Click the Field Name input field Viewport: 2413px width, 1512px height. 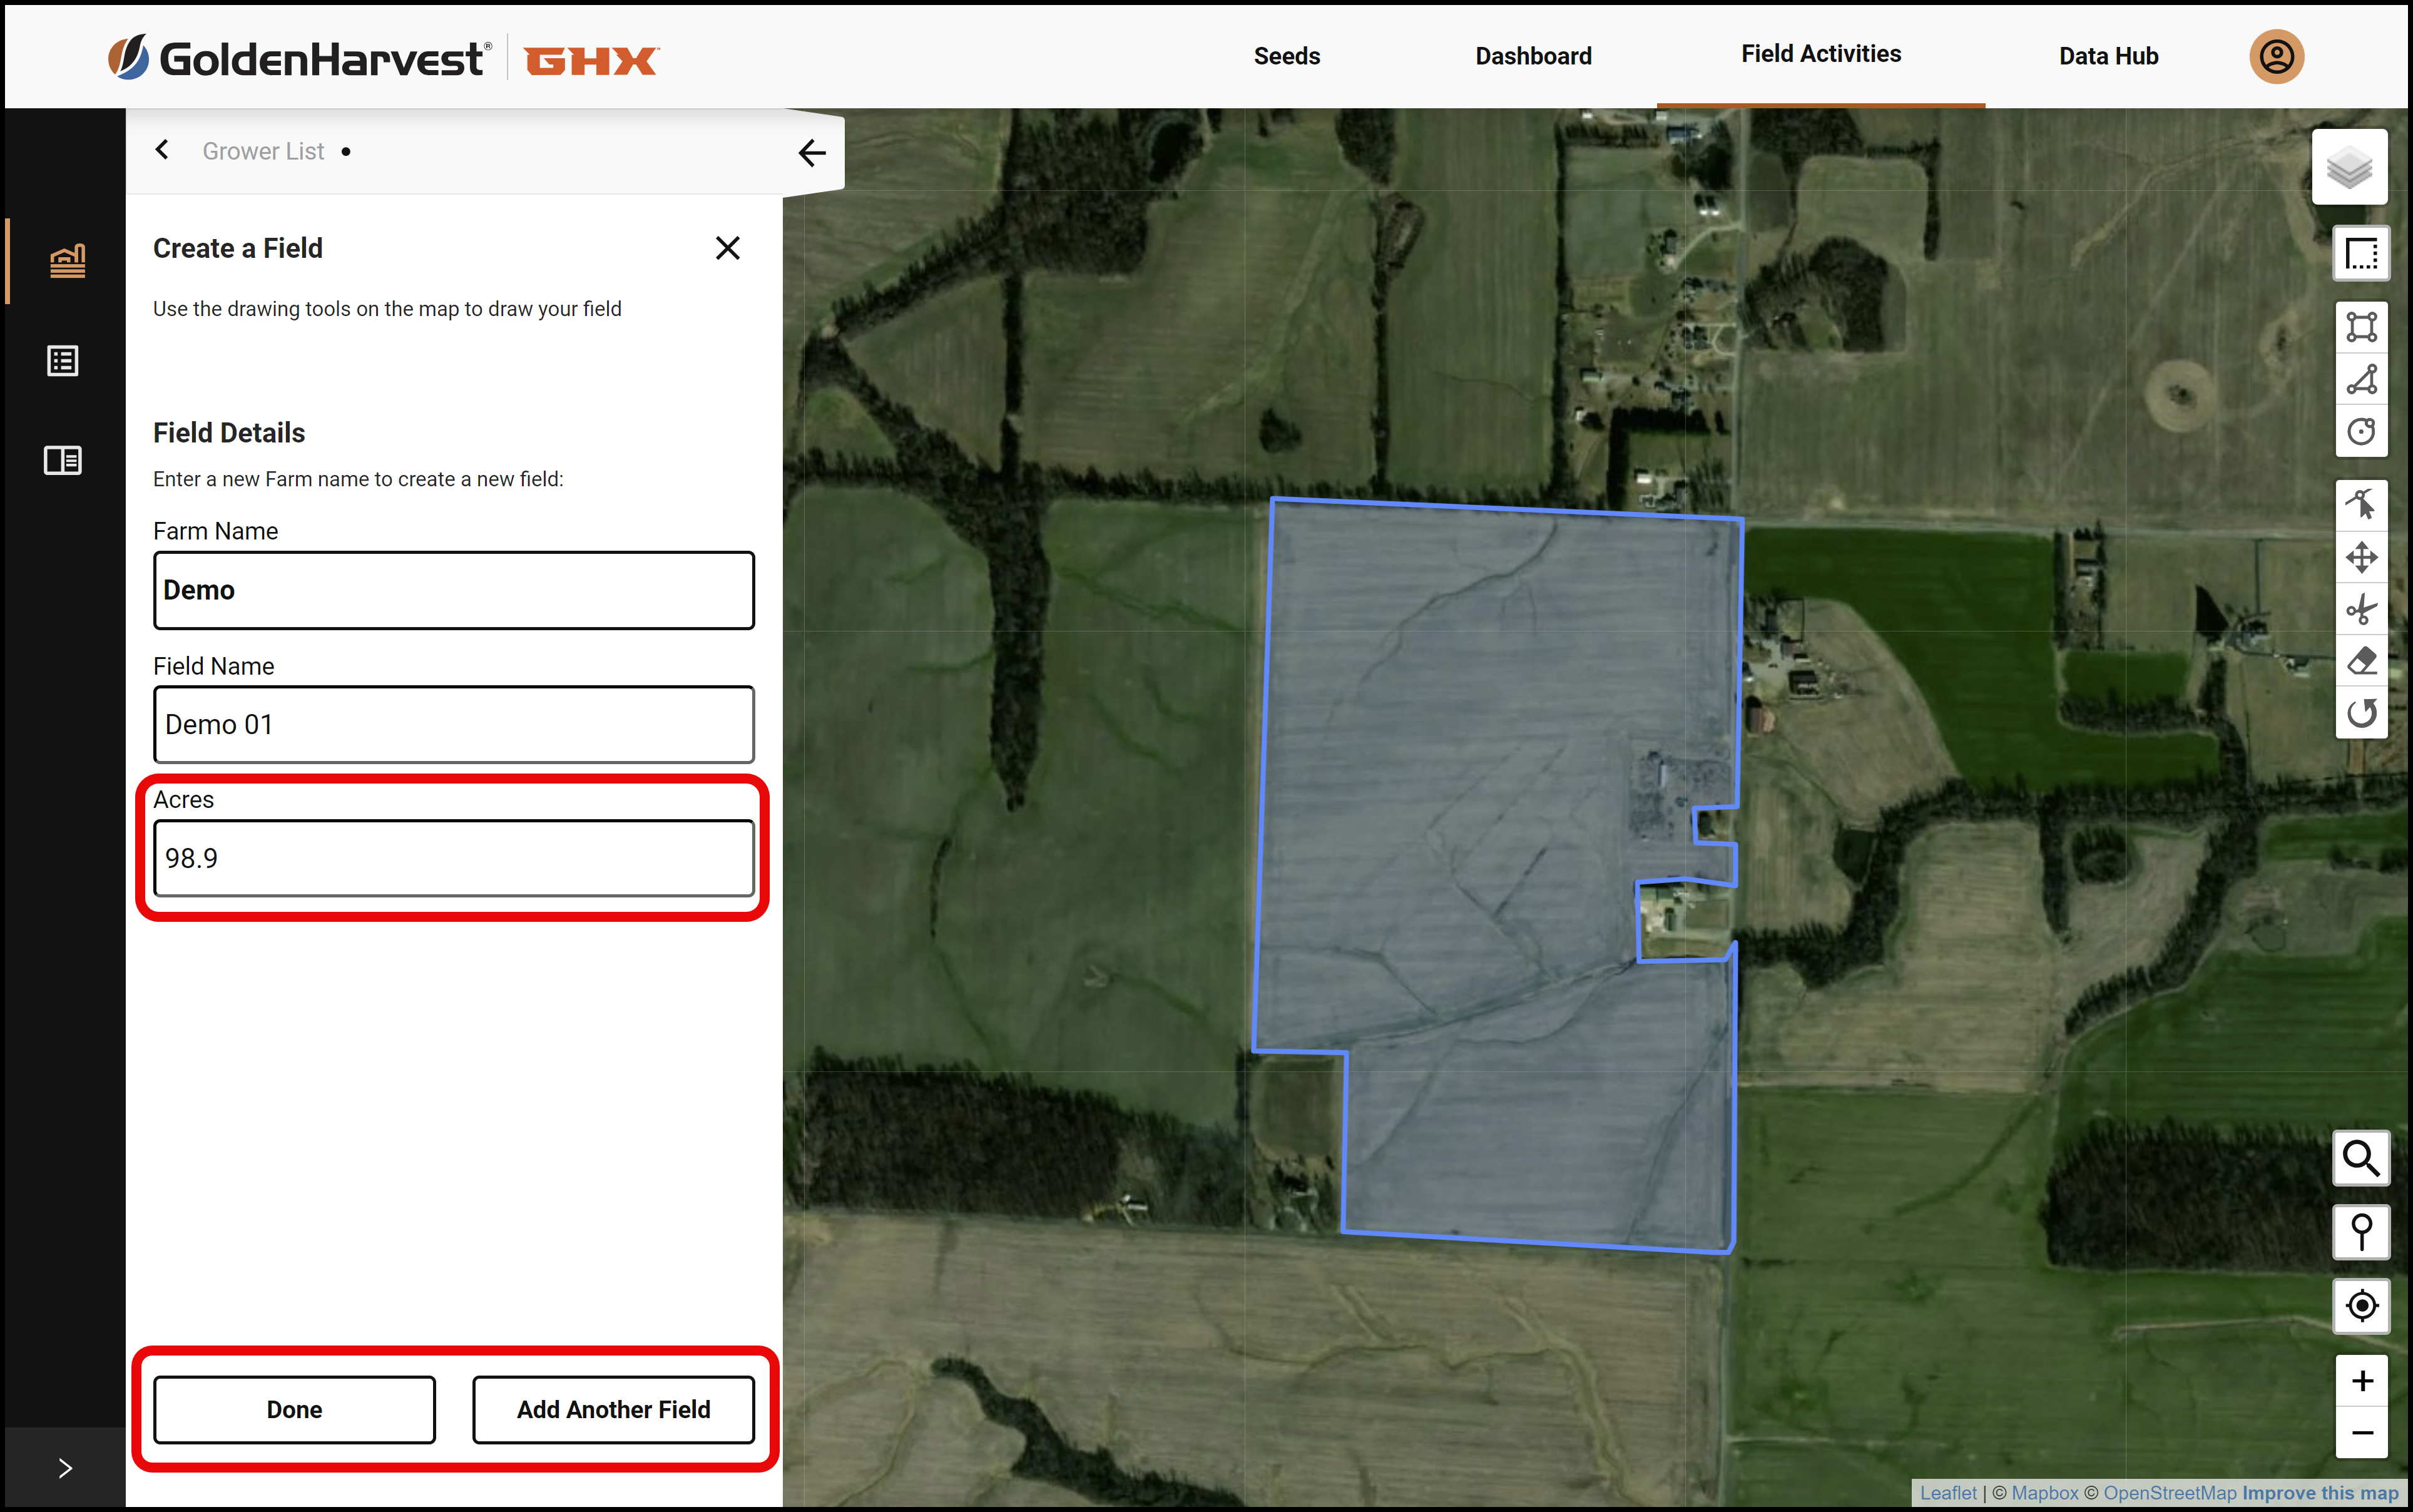coord(454,724)
